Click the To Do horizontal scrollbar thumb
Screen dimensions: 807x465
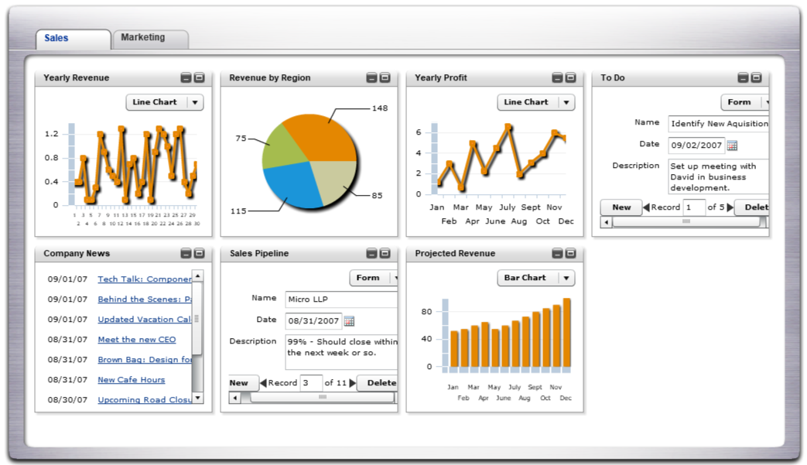point(686,222)
